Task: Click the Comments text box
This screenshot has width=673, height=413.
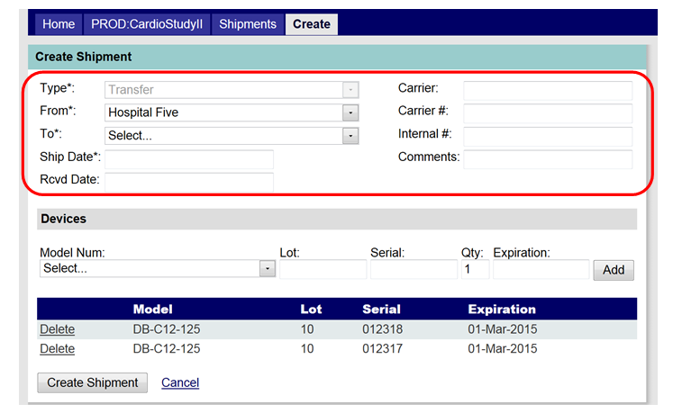Action: point(548,159)
